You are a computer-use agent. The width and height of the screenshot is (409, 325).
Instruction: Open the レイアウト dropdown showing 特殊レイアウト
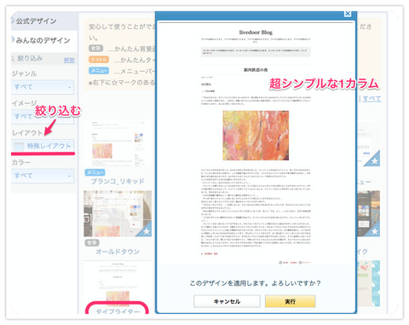(x=43, y=146)
